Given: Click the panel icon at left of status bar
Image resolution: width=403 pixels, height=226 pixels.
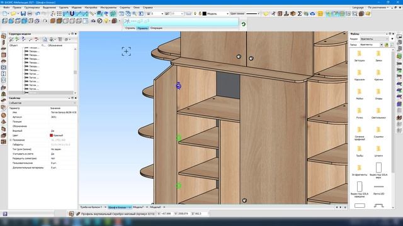Looking at the screenshot, I should 5,213.
